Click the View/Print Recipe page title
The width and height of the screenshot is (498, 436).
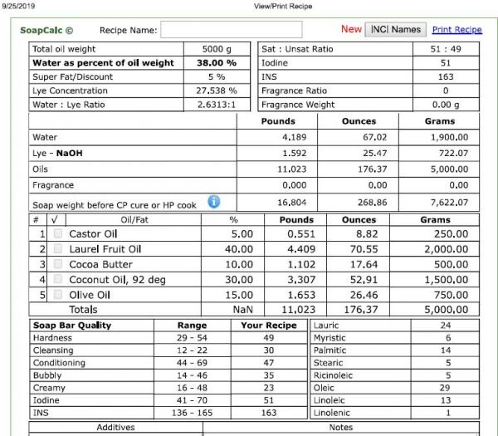coord(283,6)
